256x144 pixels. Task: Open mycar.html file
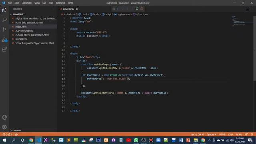pos(21,39)
